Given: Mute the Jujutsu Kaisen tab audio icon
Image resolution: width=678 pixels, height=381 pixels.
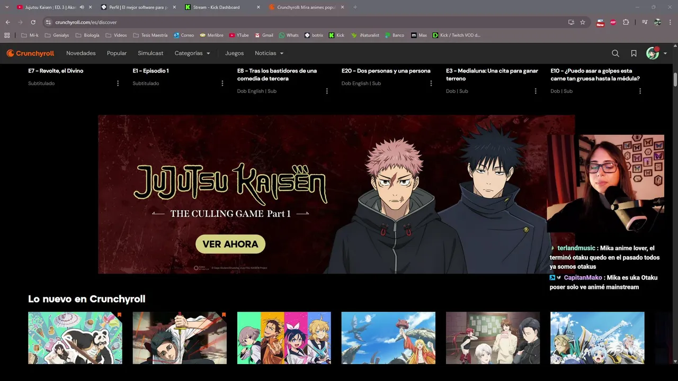Looking at the screenshot, I should coord(82,7).
